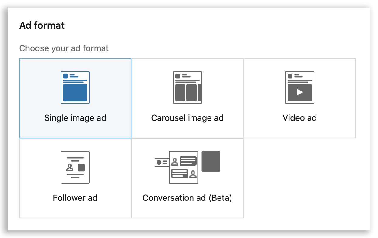The height and width of the screenshot is (238, 378).
Task: Select the "Conversation ad (Beta)" label
Action: pos(187,198)
